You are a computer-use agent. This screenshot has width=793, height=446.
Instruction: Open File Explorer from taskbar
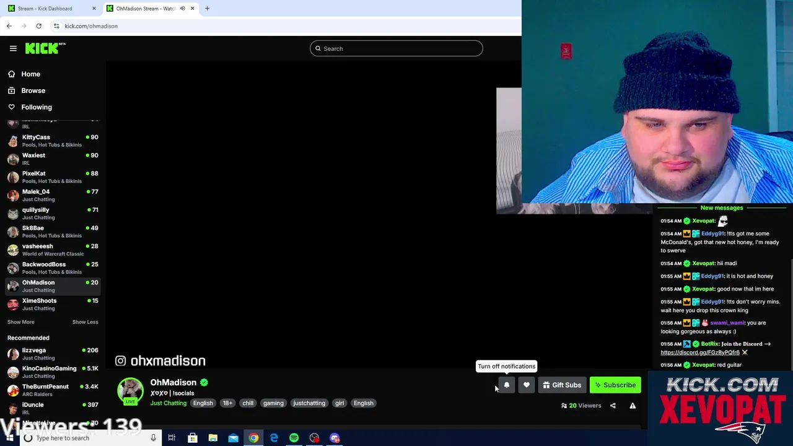[x=212, y=438]
